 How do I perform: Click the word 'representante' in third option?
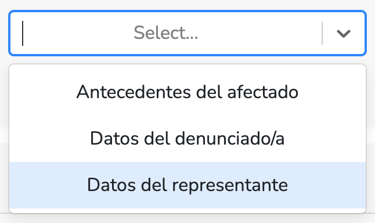tap(230, 185)
